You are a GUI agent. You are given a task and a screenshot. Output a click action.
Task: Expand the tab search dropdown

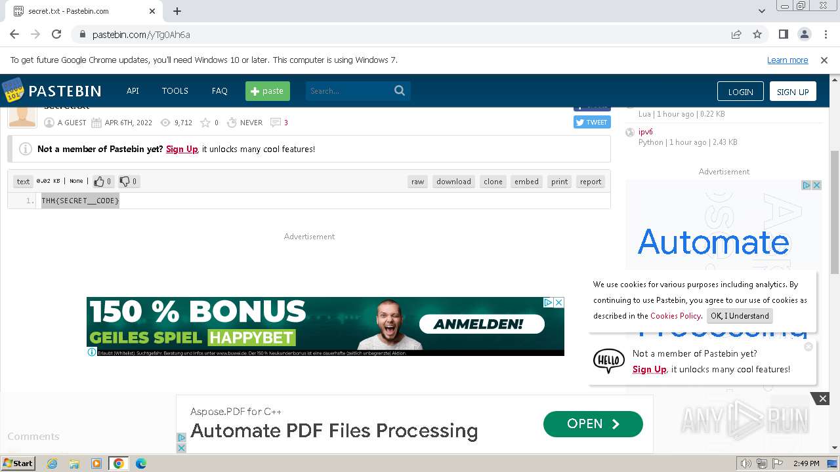pyautogui.click(x=761, y=11)
